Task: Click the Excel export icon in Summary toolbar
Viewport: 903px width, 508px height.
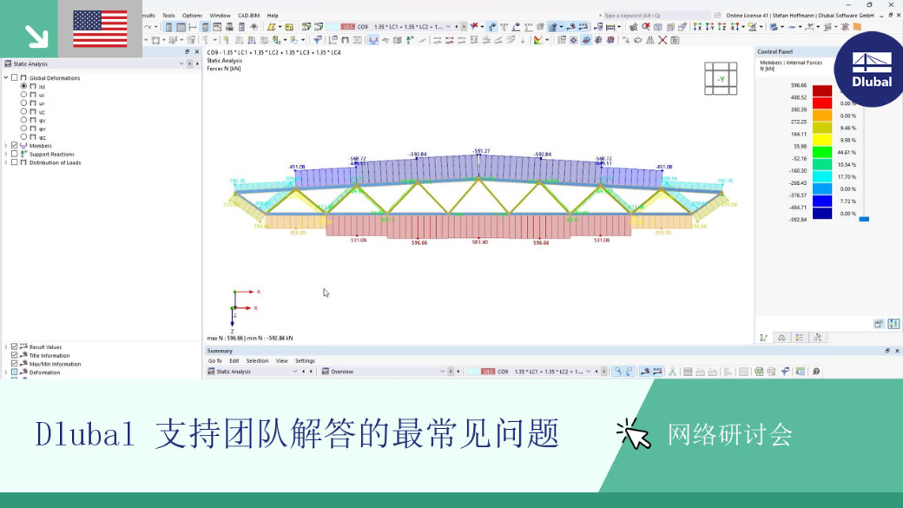Action: point(759,372)
